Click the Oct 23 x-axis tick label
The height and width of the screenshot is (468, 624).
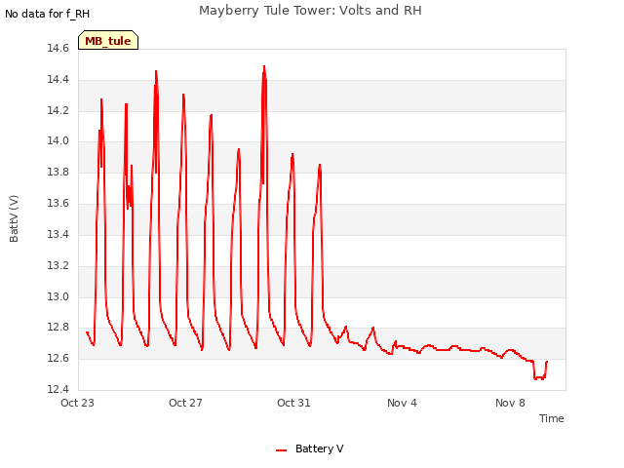click(77, 403)
